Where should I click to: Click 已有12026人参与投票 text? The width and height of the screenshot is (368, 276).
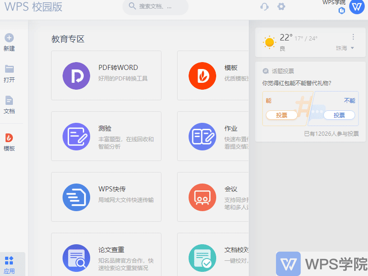pyautogui.click(x=331, y=134)
